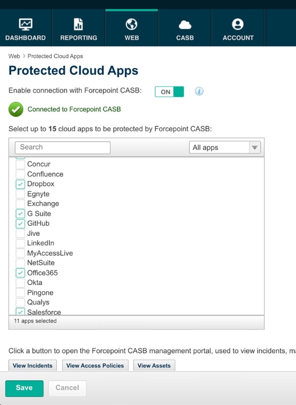Uncheck the GitHub checkbox
The width and height of the screenshot is (296, 405).
pyautogui.click(x=20, y=224)
